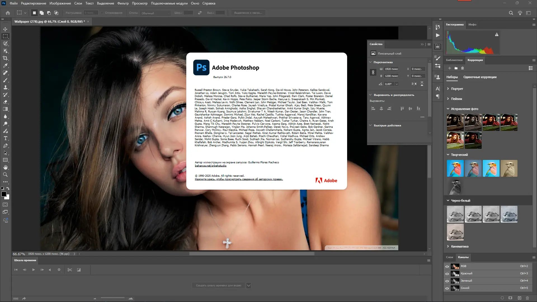This screenshot has height=302, width=537.
Task: Click the first Творческий preset thumbnail
Action: tap(455, 168)
